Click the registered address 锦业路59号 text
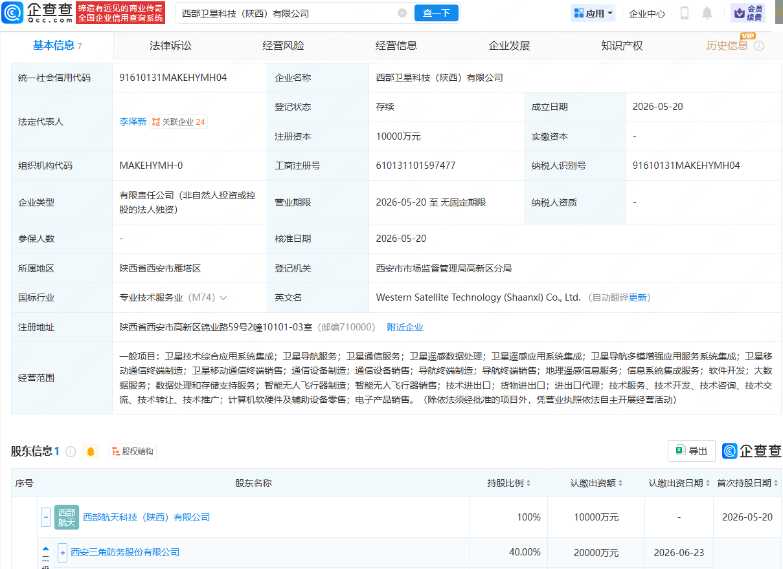783x569 pixels. pyautogui.click(x=215, y=327)
